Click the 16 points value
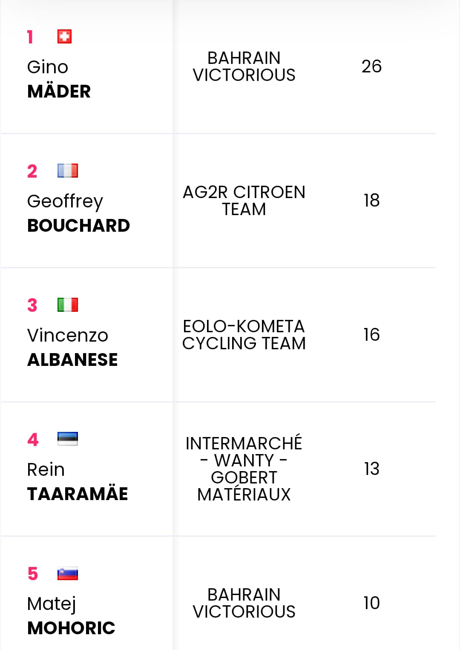 [x=371, y=335]
